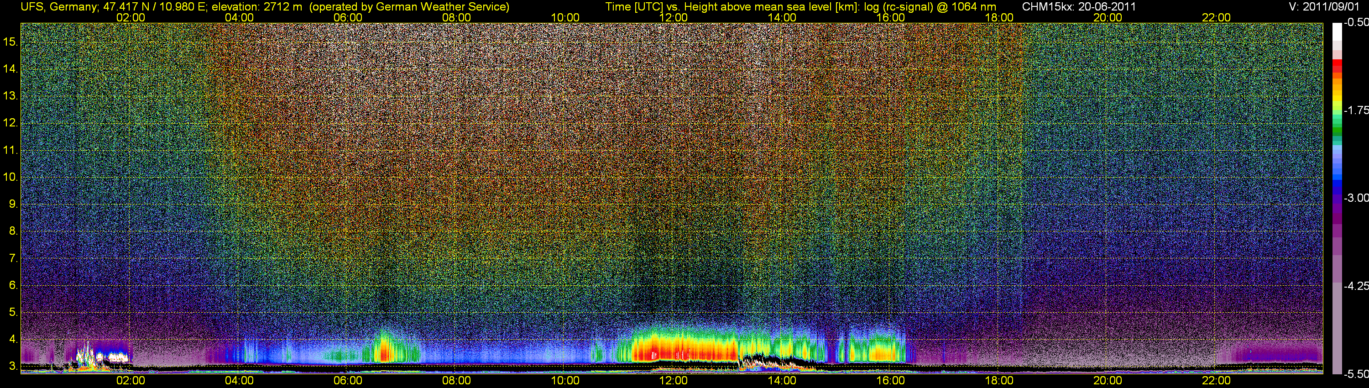Screen dimensions: 1369x388
Task: Click the color scale value '-3.00'
Action: point(1356,198)
